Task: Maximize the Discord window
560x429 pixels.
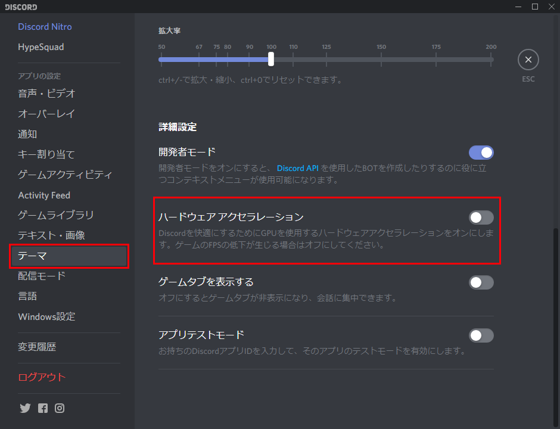Action: pos(535,7)
